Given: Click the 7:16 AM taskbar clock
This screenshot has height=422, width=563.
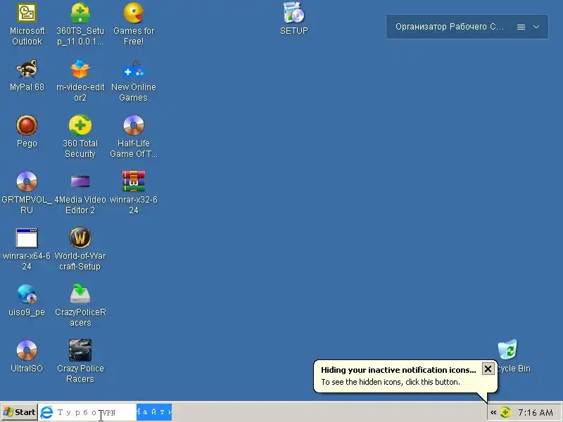Looking at the screenshot, I should pyautogui.click(x=536, y=413).
